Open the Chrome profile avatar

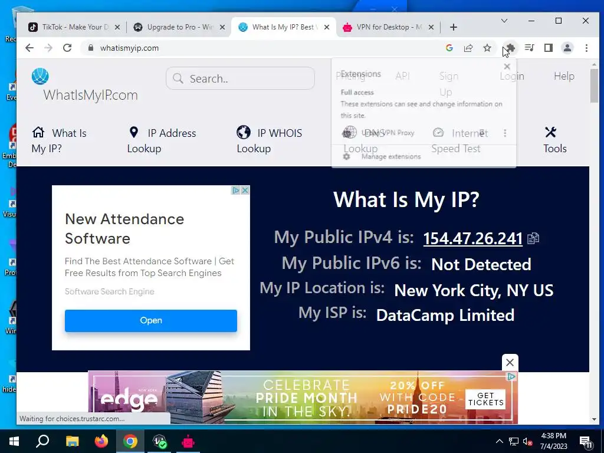click(567, 48)
